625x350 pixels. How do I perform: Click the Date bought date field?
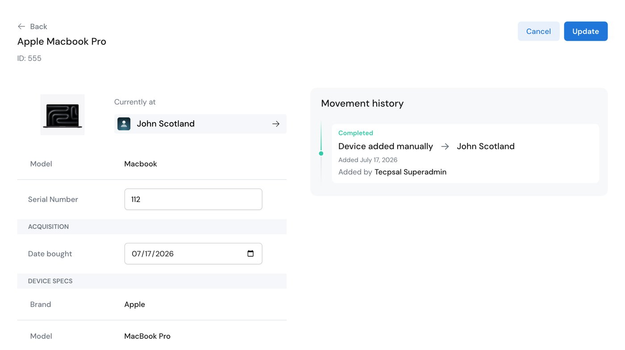click(193, 254)
